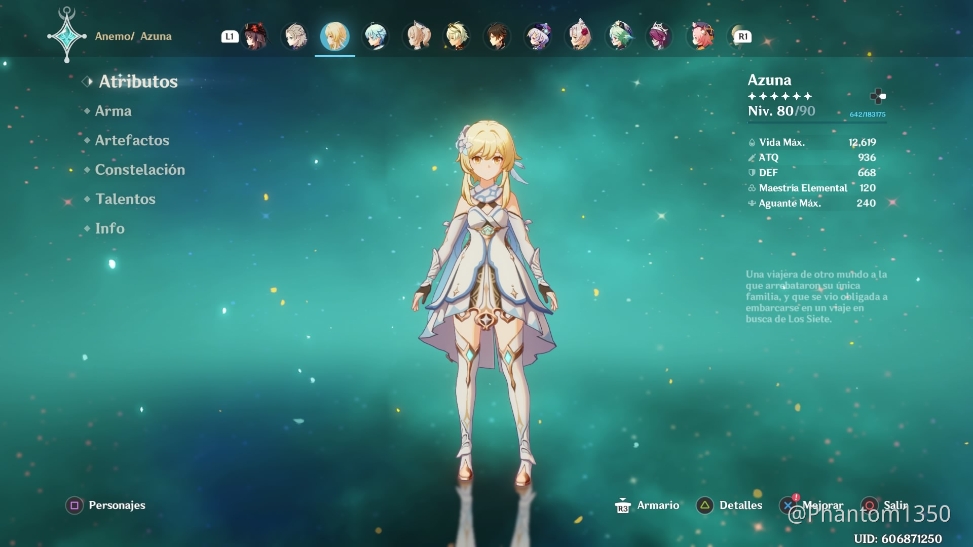Image resolution: width=973 pixels, height=547 pixels.
Task: Click the Aguante Máx. stat row
Action: coord(812,203)
